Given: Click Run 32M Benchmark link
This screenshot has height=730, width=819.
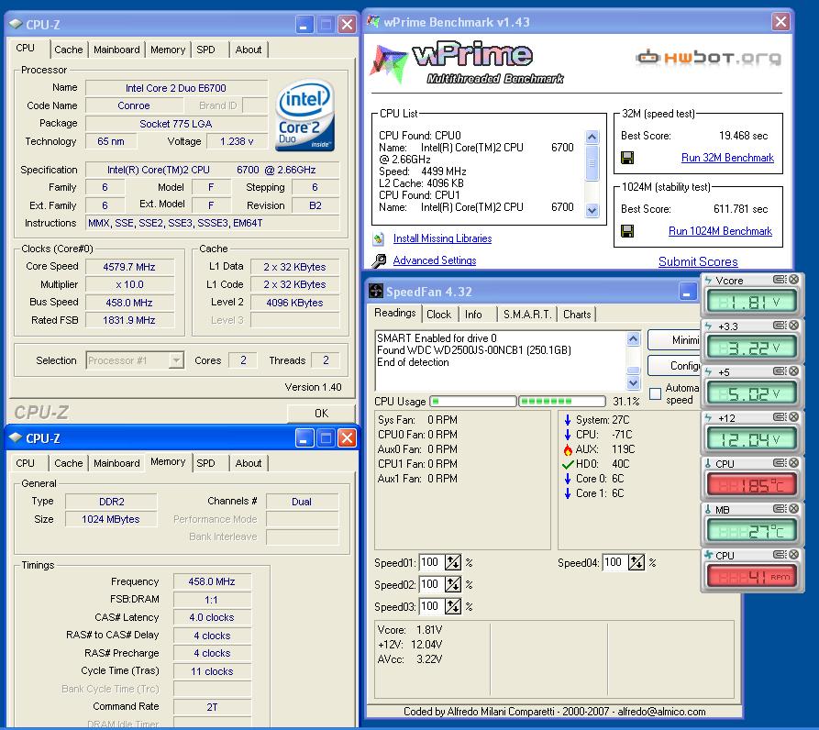Looking at the screenshot, I should point(727,158).
